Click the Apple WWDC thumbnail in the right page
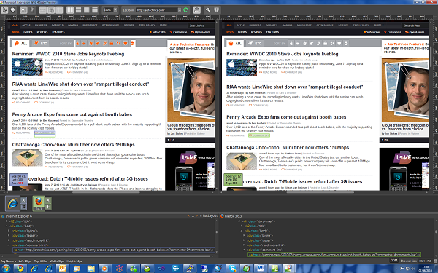Viewport: 438px width, 273px height. pos(242,68)
